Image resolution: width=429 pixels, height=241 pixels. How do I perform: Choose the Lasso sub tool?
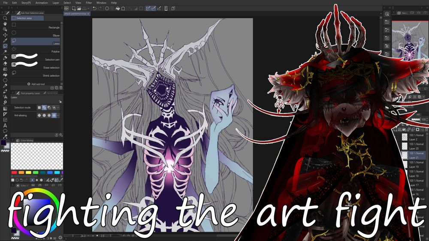[36, 42]
